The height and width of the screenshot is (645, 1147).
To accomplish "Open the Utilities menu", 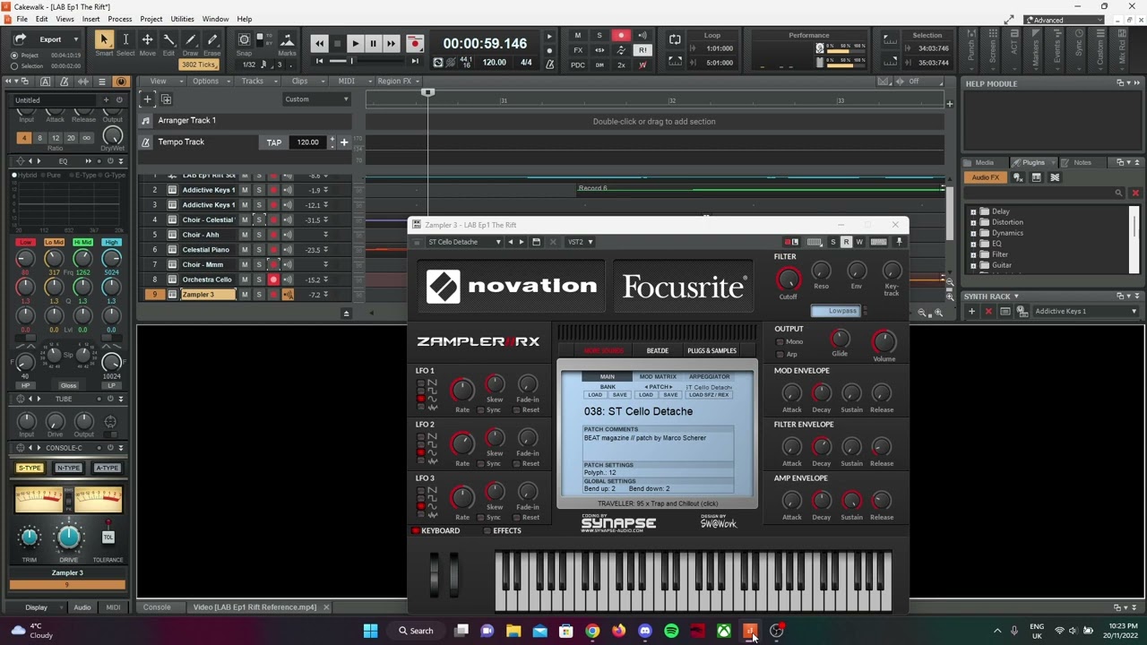I will (x=182, y=19).
